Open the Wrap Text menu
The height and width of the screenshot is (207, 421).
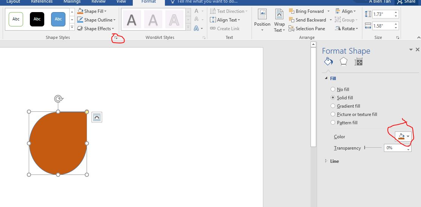(280, 20)
